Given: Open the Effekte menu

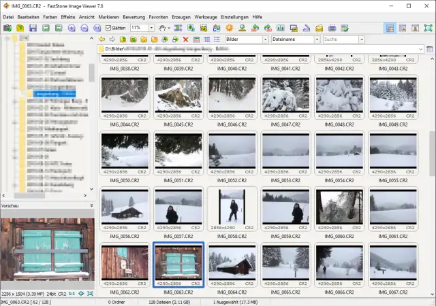Looking at the screenshot, I should coord(68,16).
